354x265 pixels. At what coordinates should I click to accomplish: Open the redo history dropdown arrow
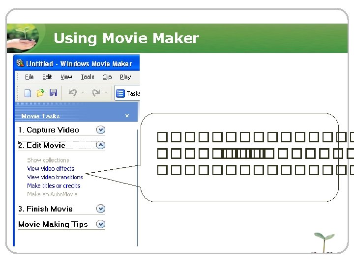tap(106, 92)
